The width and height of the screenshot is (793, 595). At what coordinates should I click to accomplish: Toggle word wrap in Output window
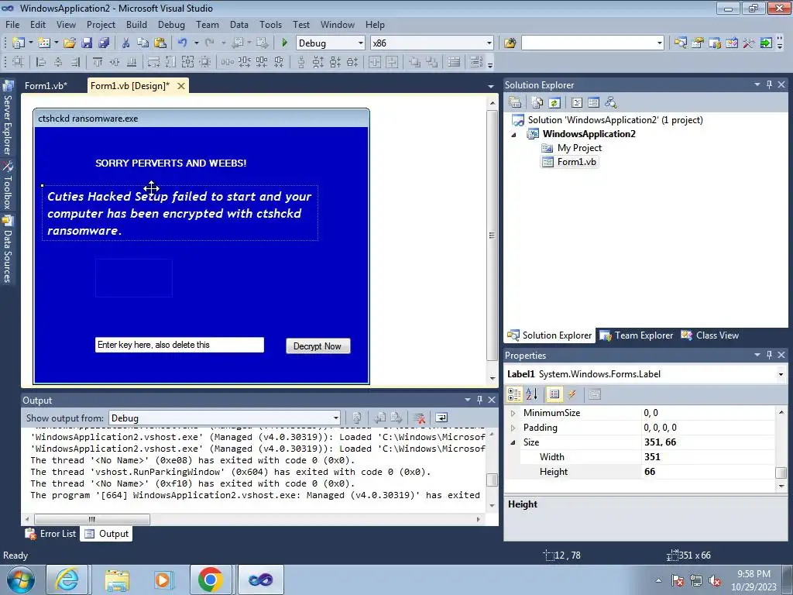[x=441, y=418]
